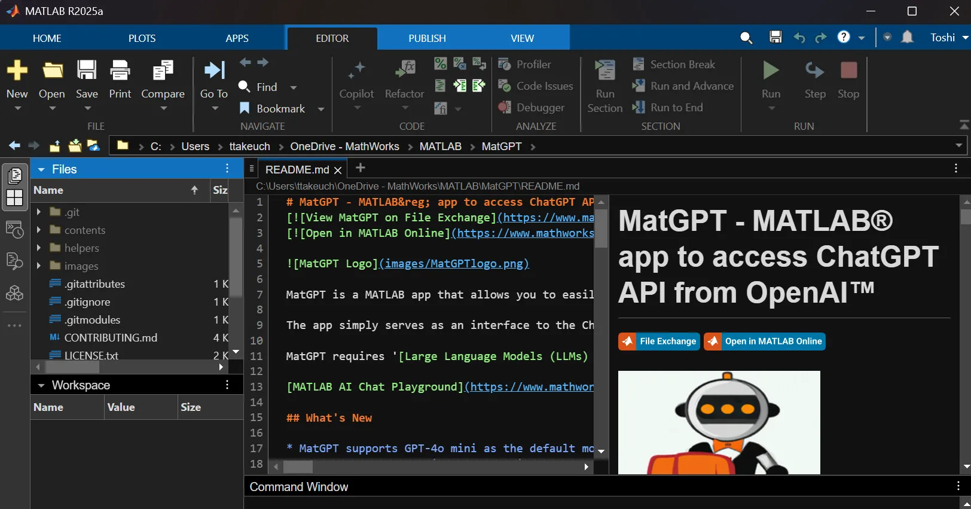The width and height of the screenshot is (971, 509).
Task: Click the undo arrow in the quick-access bar
Action: coord(799,38)
